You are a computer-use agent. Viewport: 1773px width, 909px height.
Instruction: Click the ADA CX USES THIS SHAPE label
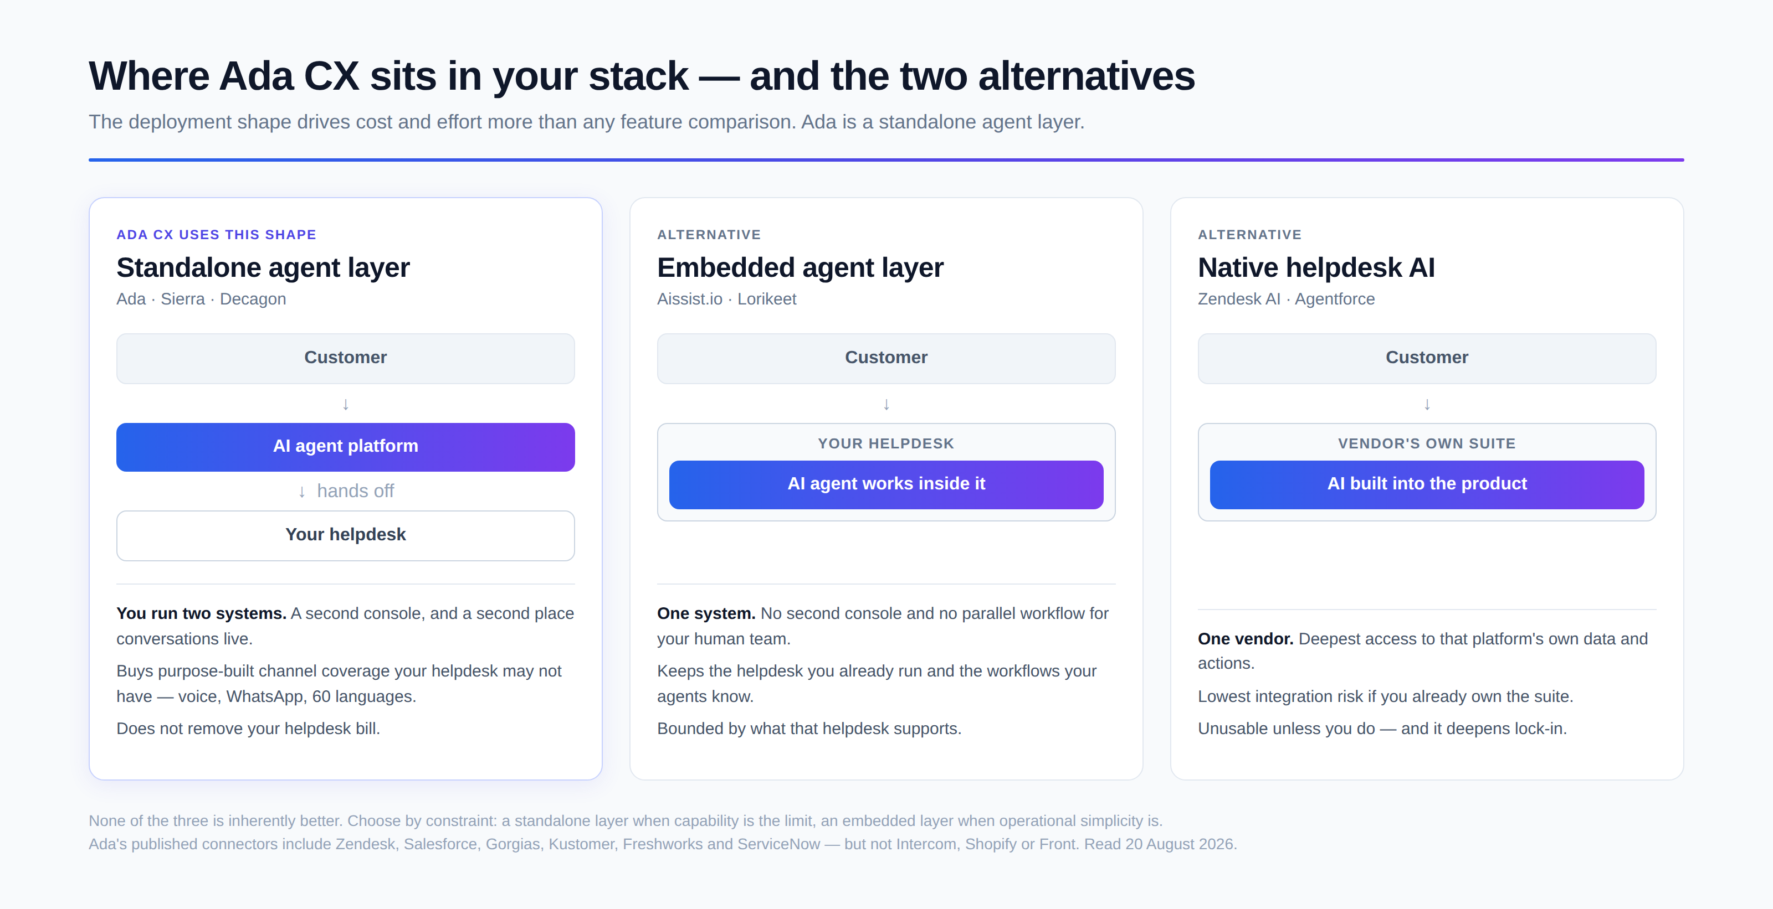216,235
